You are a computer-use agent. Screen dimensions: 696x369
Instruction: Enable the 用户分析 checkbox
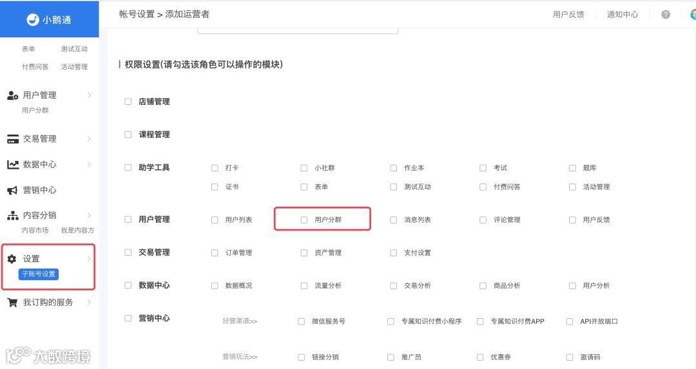click(x=573, y=286)
